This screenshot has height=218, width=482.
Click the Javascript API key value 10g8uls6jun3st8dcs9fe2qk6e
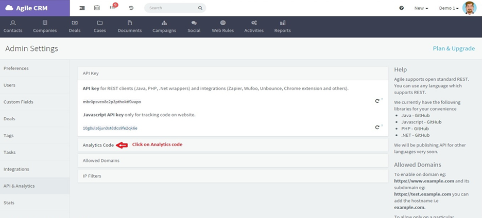click(x=110, y=129)
